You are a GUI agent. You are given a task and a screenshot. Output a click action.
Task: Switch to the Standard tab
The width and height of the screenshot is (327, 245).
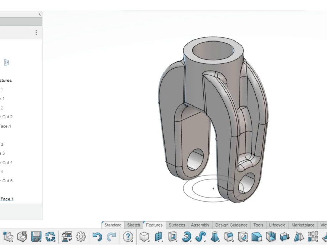point(113,225)
